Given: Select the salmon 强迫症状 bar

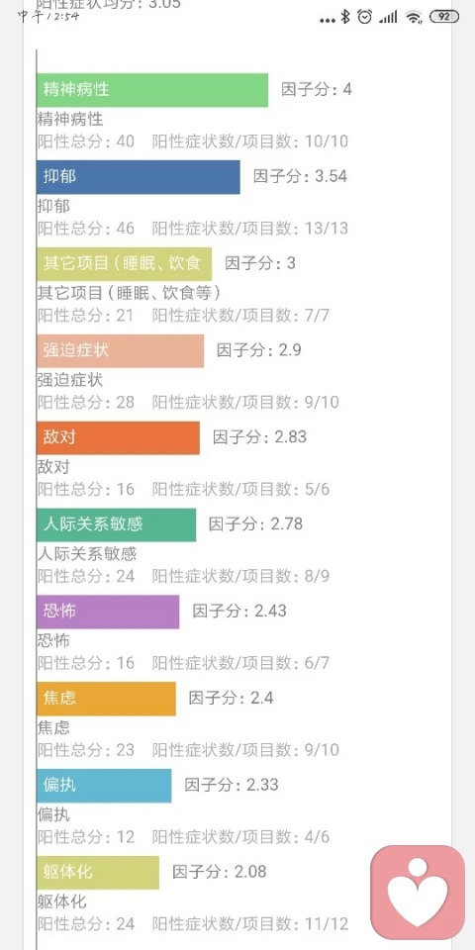Looking at the screenshot, I should pos(120,350).
